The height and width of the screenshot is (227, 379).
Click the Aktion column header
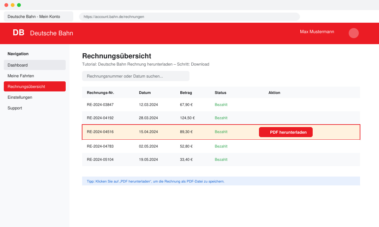274,93
